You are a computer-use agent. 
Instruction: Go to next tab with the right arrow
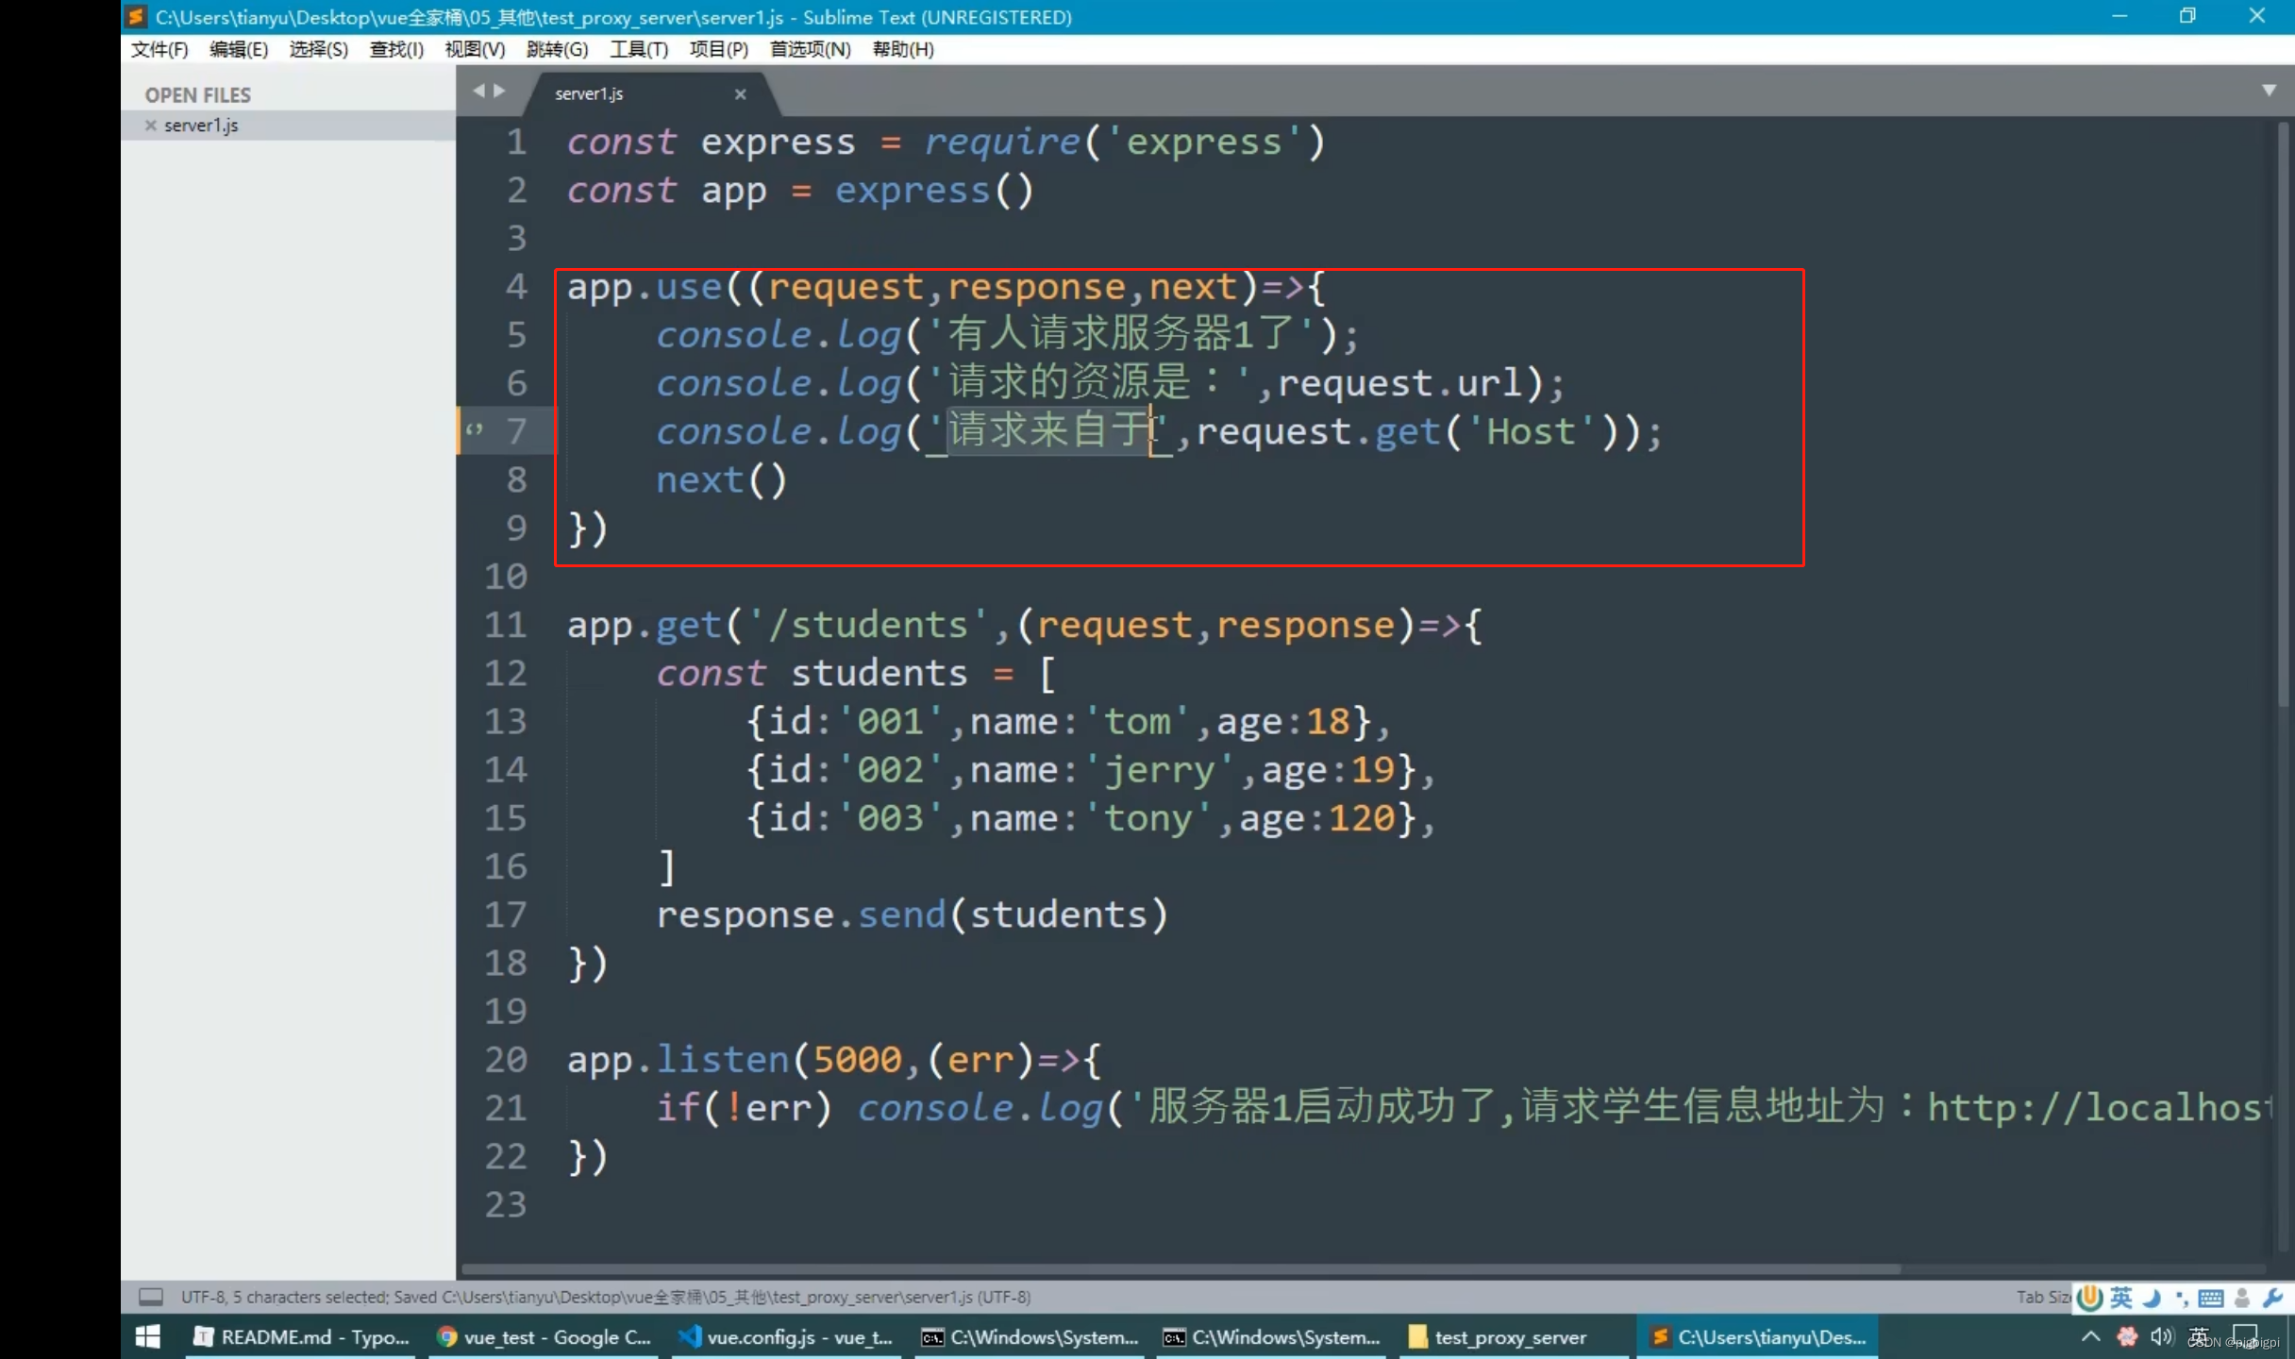(x=499, y=91)
